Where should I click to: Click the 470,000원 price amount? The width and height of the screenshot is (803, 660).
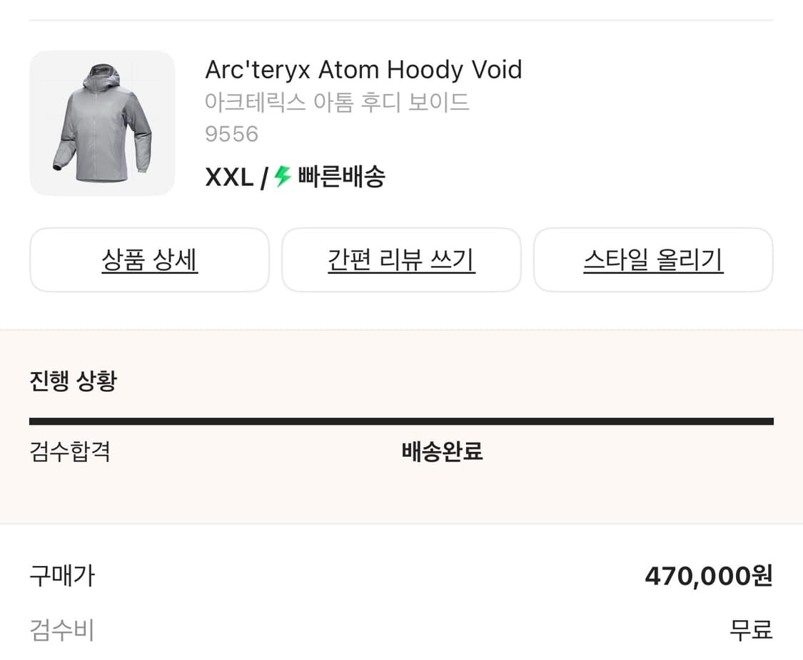click(707, 575)
